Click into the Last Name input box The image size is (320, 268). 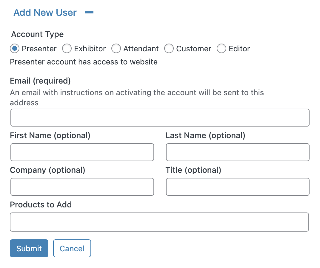point(238,152)
